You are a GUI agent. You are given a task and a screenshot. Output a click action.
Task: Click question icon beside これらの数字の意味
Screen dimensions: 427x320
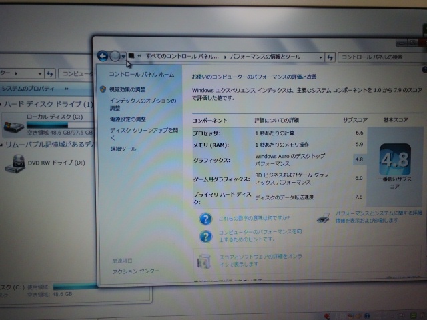click(x=205, y=219)
